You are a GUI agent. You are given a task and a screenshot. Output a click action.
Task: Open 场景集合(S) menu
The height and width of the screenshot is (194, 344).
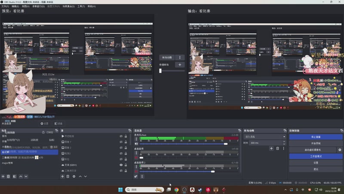(x=68, y=6)
